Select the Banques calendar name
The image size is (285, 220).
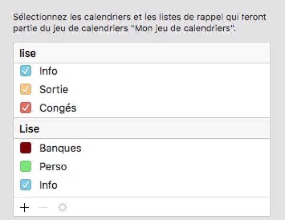[60, 148]
